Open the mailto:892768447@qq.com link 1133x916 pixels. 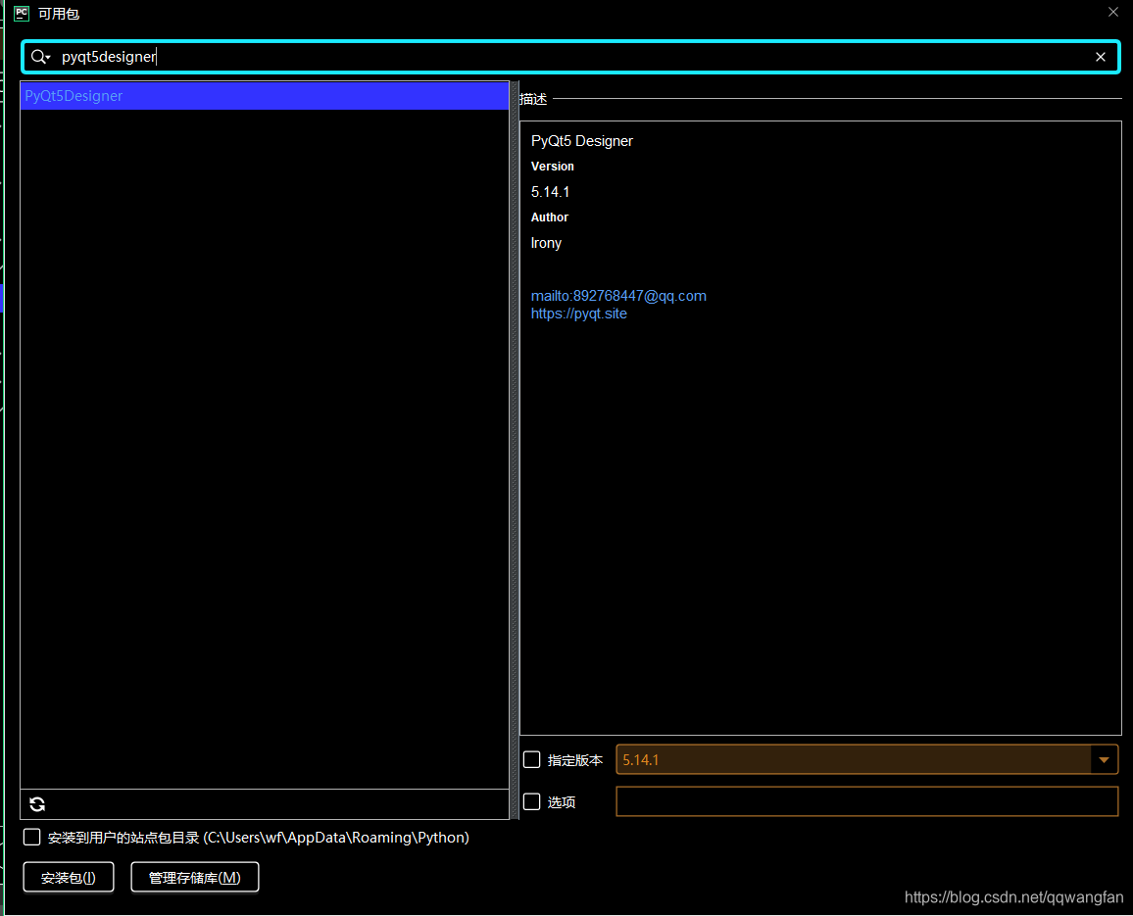click(618, 295)
